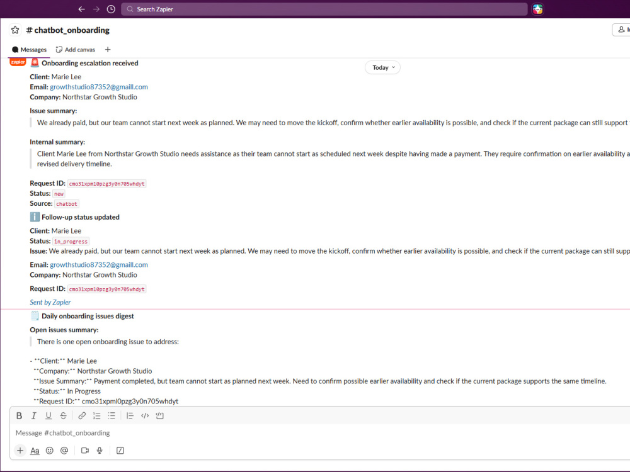This screenshot has height=472, width=630.
Task: Click 'Request ID' line in daily digest
Action: pos(106,402)
